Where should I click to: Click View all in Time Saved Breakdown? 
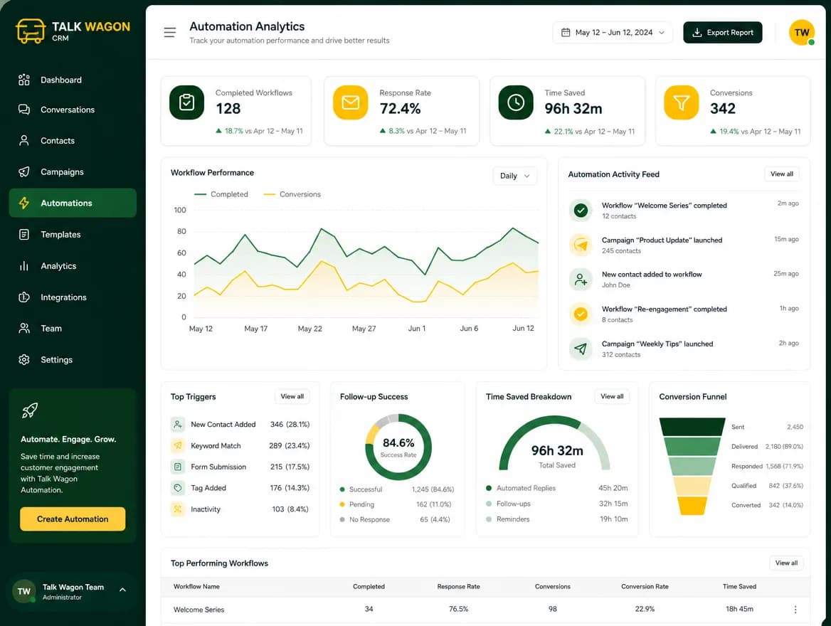point(612,396)
